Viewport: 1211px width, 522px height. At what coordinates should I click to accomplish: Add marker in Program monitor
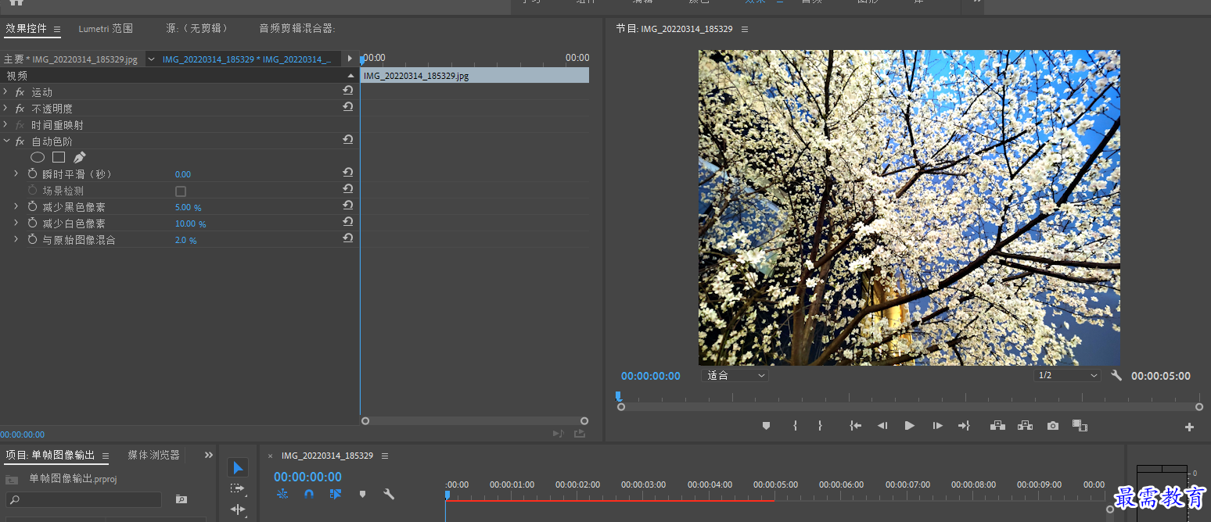coord(766,426)
